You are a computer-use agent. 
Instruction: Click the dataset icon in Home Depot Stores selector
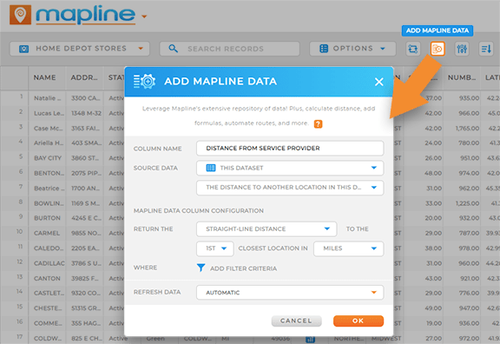pos(24,49)
